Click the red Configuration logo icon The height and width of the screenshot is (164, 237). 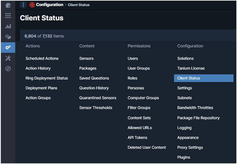pos(32,5)
